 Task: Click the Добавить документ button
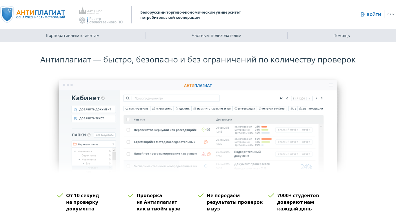pos(94,110)
